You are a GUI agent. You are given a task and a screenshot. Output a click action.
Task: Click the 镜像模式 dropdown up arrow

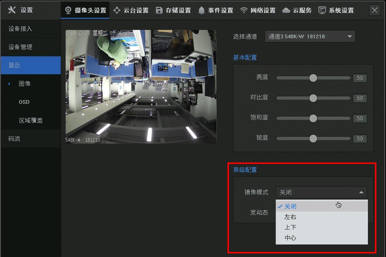[361, 192]
